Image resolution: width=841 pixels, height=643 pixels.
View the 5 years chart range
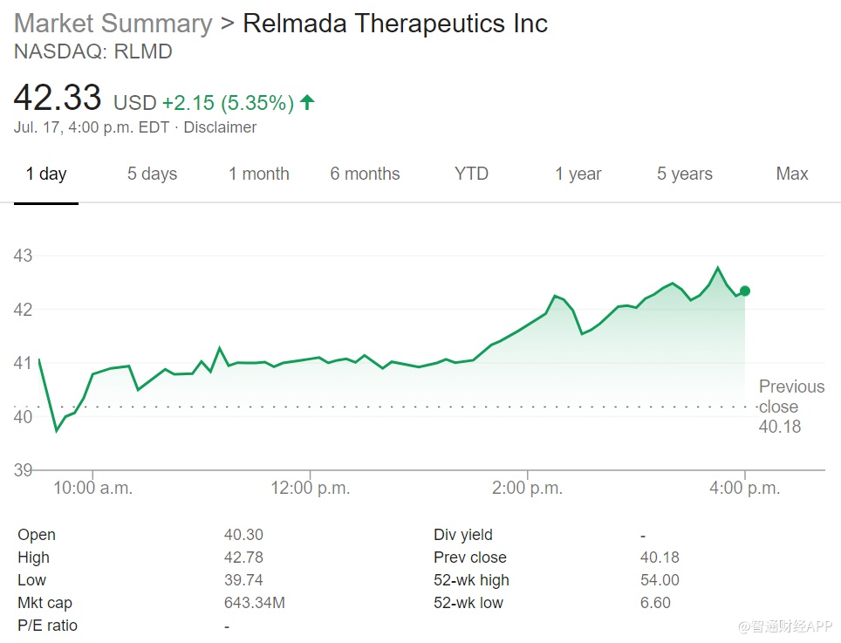[x=684, y=174]
